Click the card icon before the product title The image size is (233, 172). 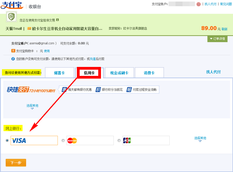[29, 28]
